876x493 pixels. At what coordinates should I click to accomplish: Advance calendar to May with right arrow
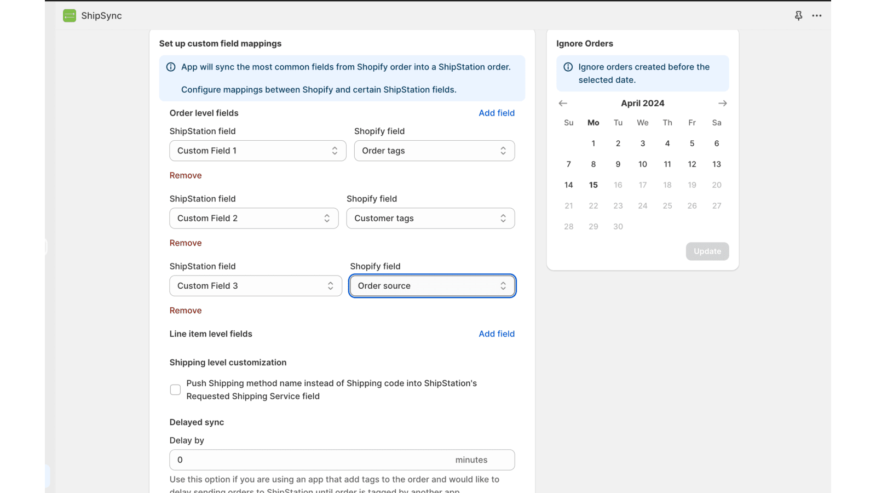(x=722, y=103)
